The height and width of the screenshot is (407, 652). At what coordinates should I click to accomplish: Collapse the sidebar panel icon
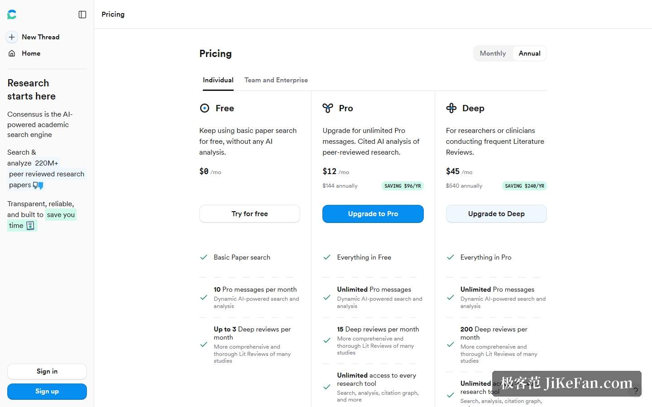[82, 14]
